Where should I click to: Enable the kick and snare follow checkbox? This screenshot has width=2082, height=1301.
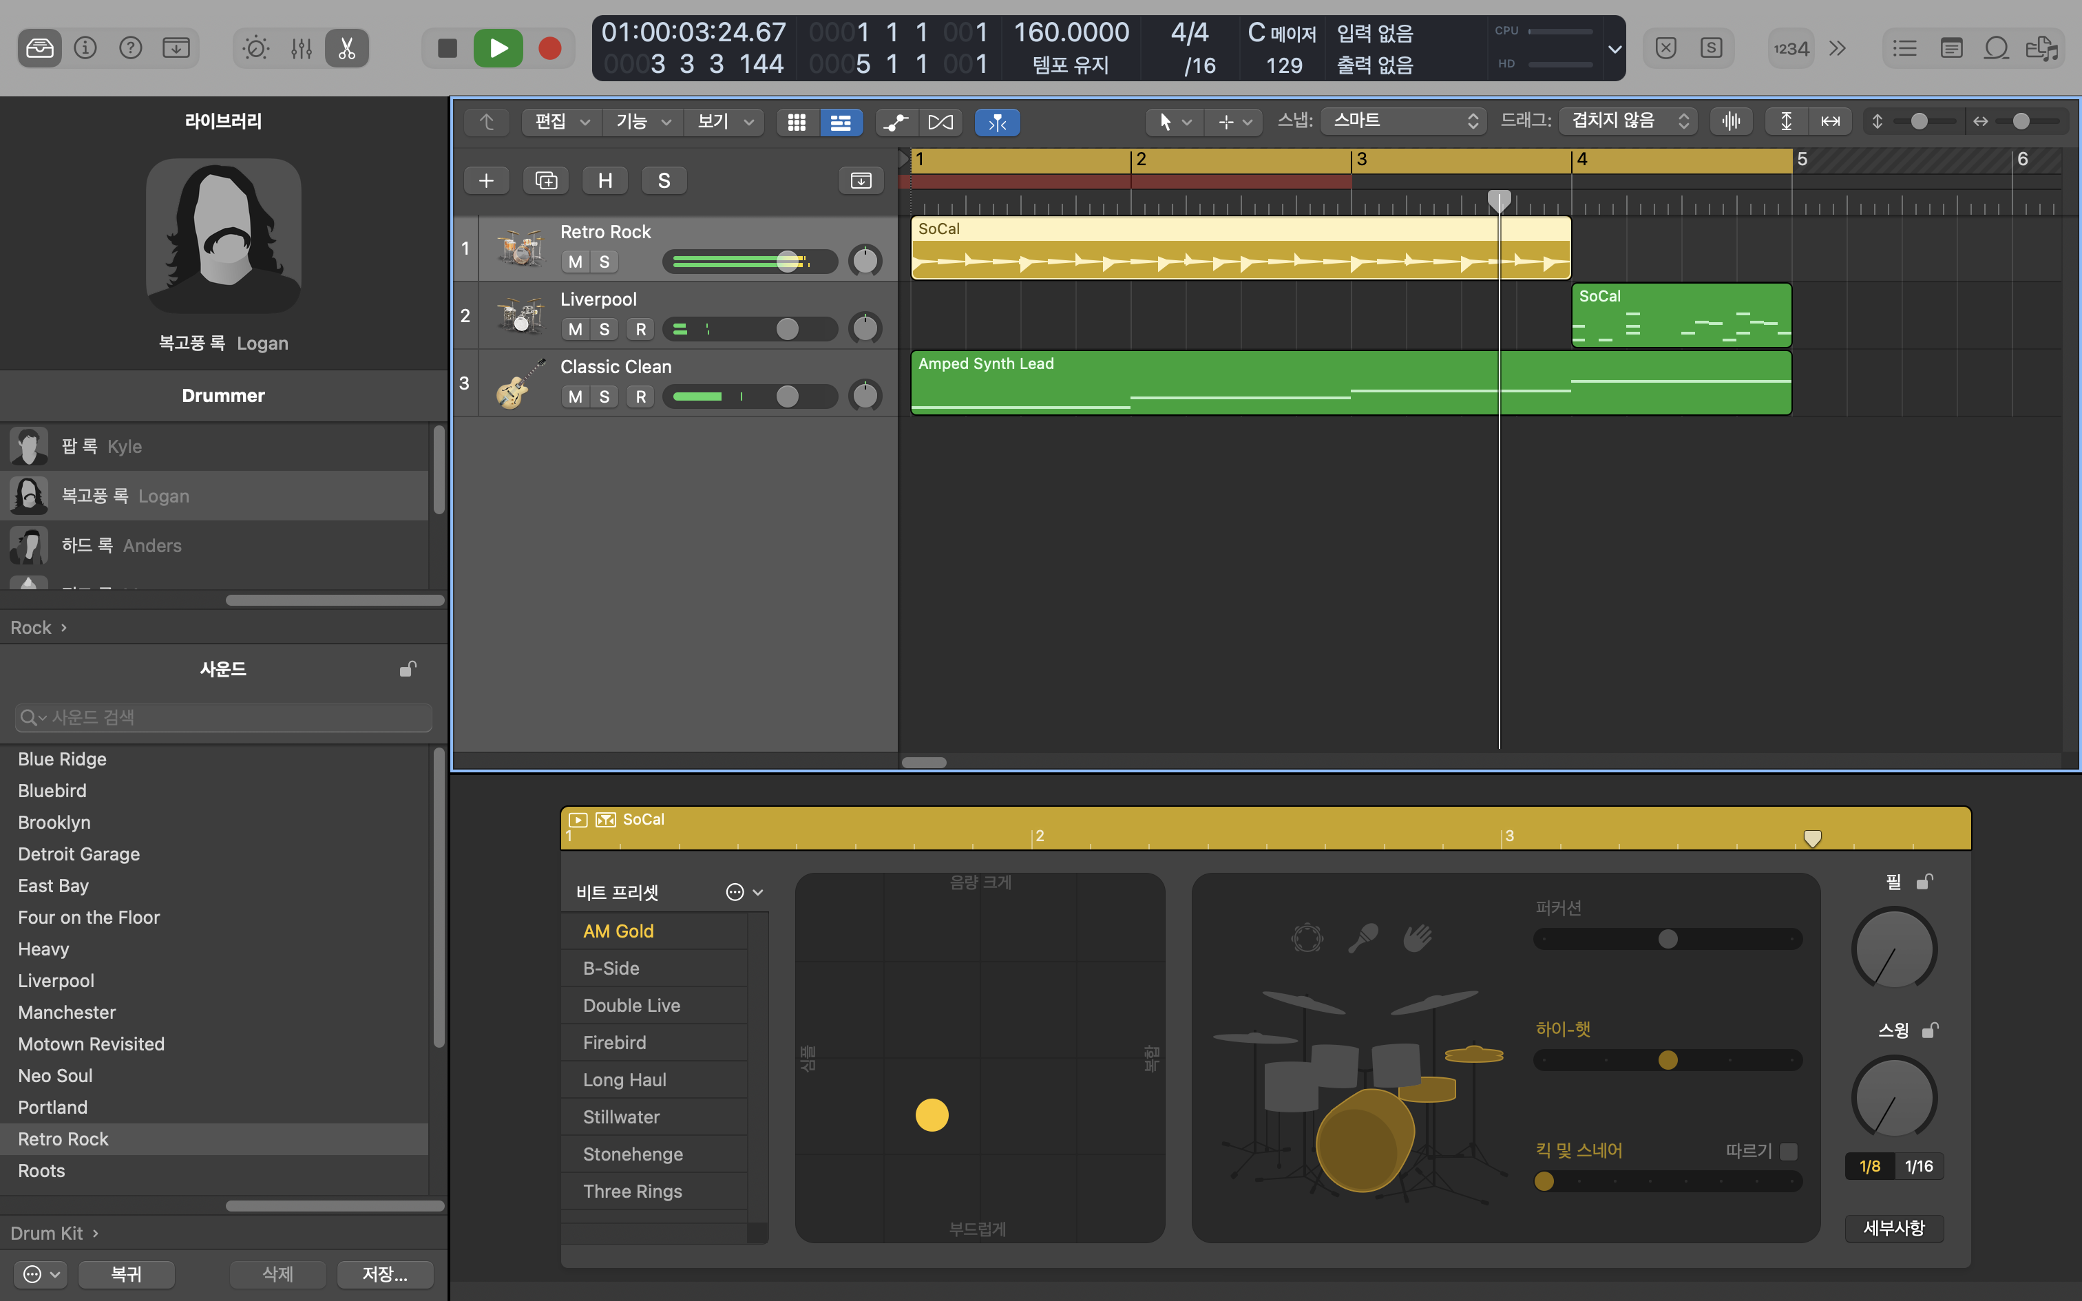click(x=1789, y=1151)
